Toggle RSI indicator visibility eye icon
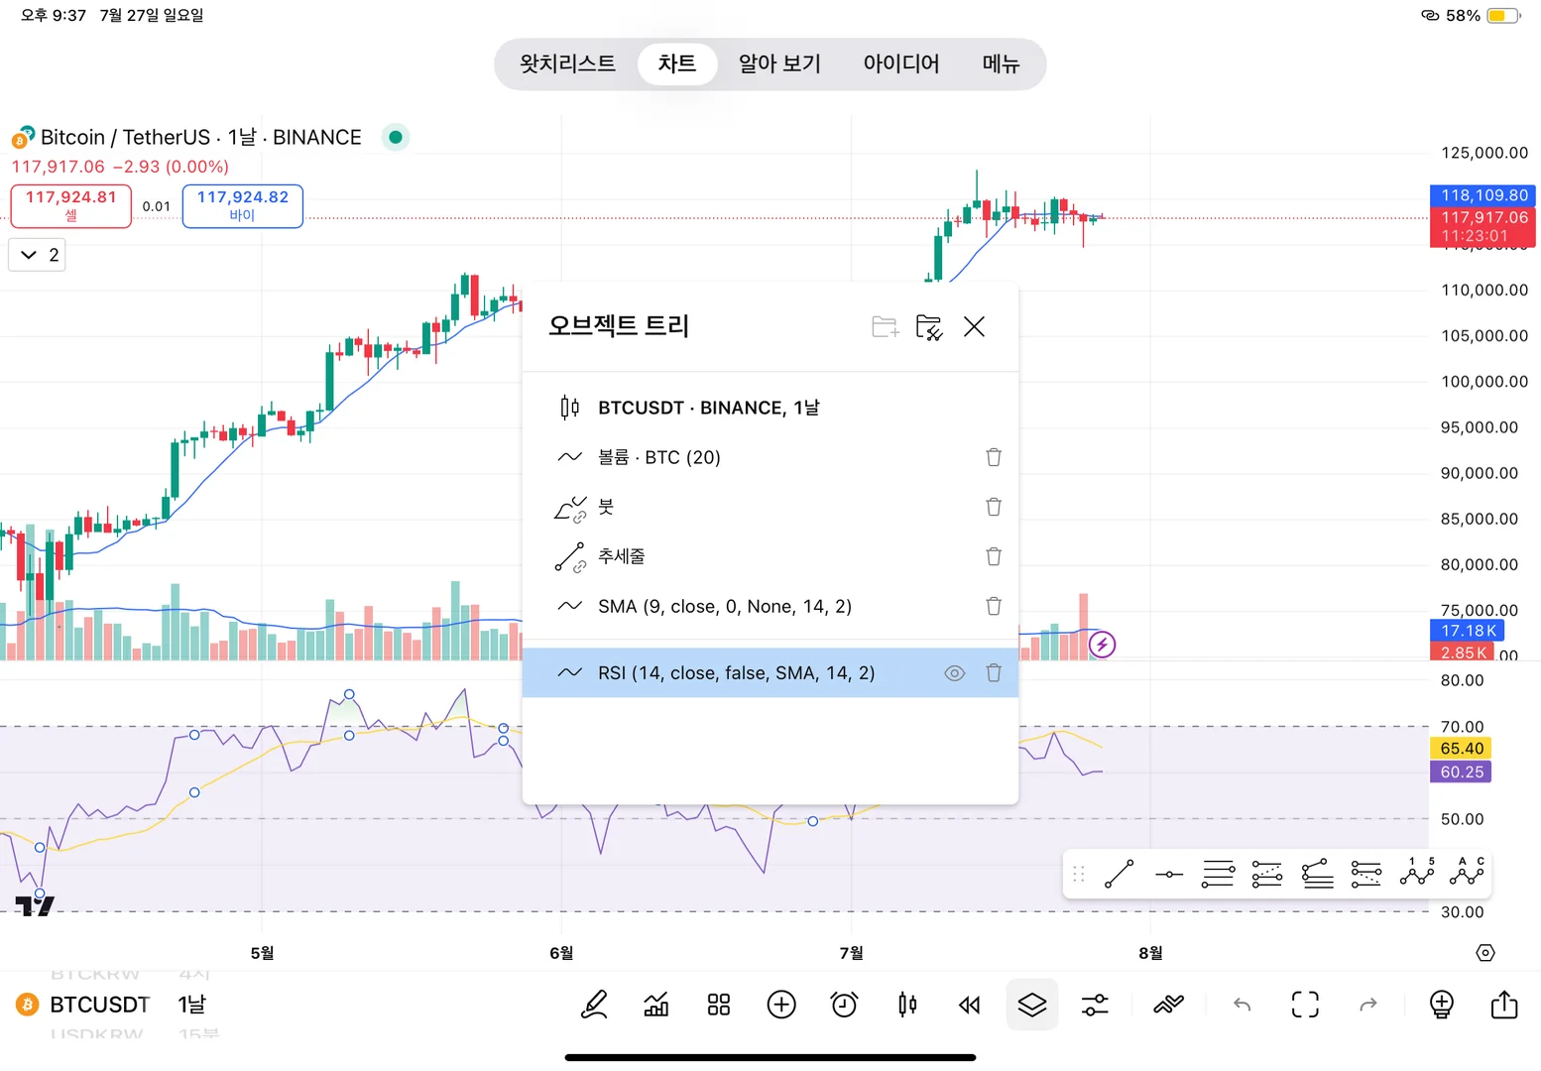 (954, 673)
